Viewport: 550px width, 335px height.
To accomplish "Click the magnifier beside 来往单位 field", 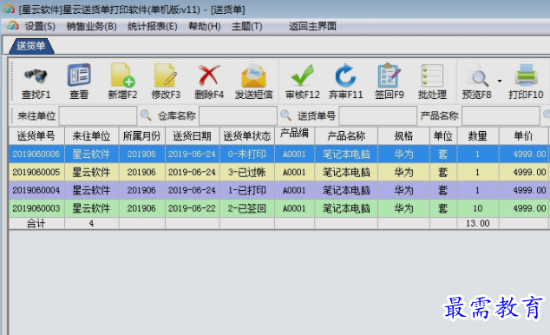I will click(x=146, y=115).
